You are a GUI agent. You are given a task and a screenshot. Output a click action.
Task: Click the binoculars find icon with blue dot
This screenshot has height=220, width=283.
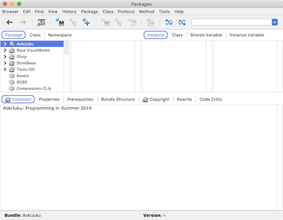60,22
